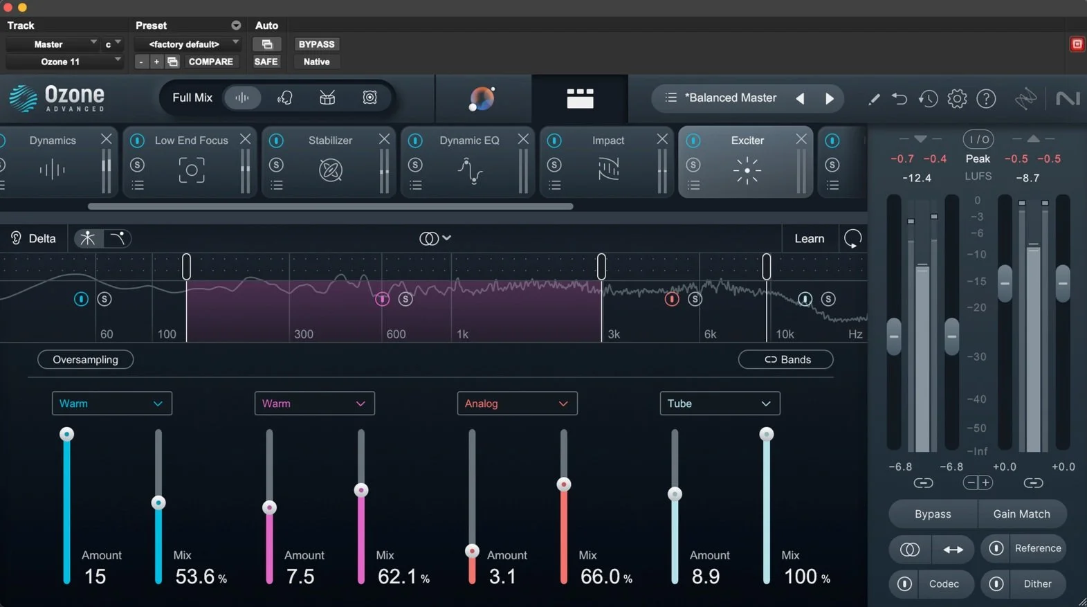Expand the stereo mode dropdown above spectrum
Screen dimensions: 1087x607
pos(435,238)
